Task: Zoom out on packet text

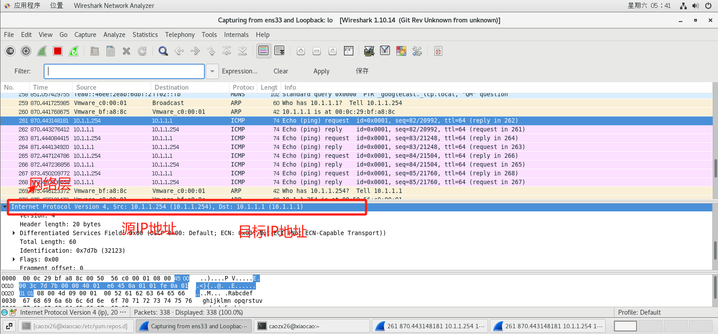Action: [x=317, y=51]
